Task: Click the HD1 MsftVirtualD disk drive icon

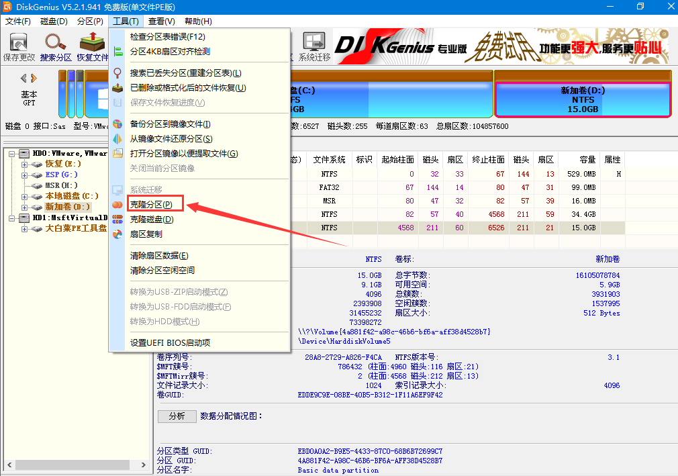Action: pos(24,218)
